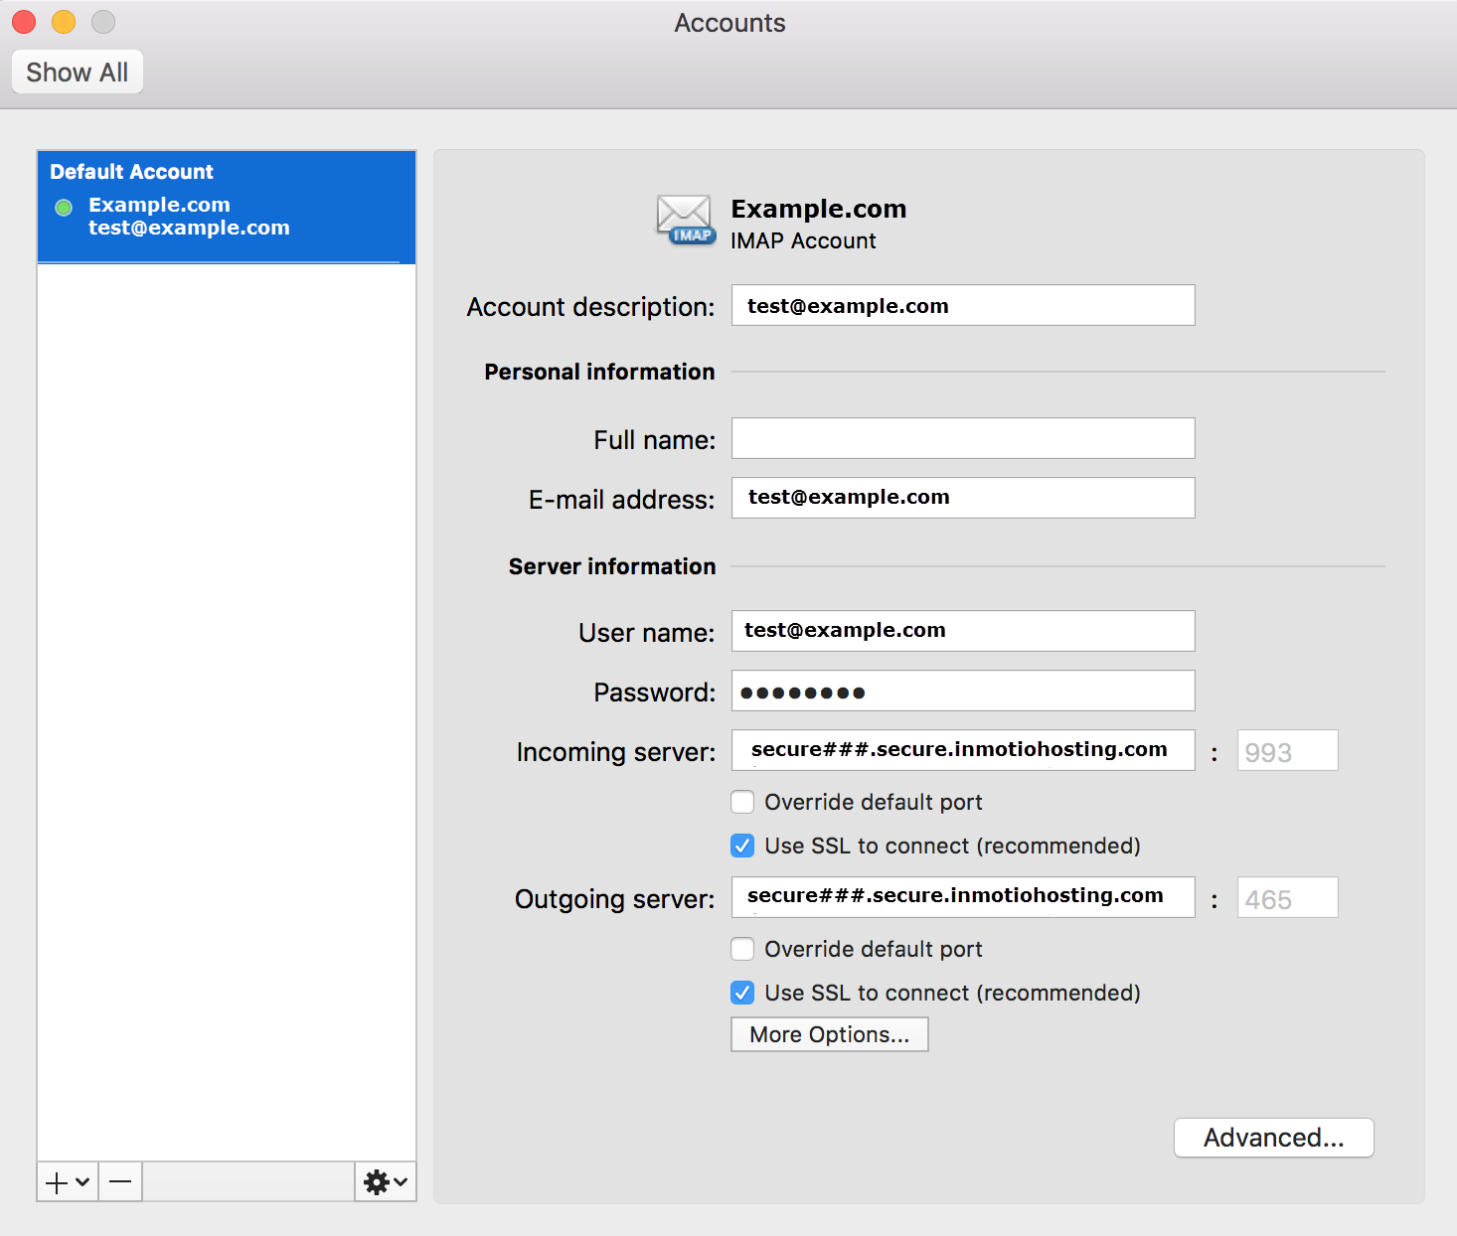This screenshot has width=1457, height=1236.
Task: Click the User name field
Action: click(x=962, y=631)
